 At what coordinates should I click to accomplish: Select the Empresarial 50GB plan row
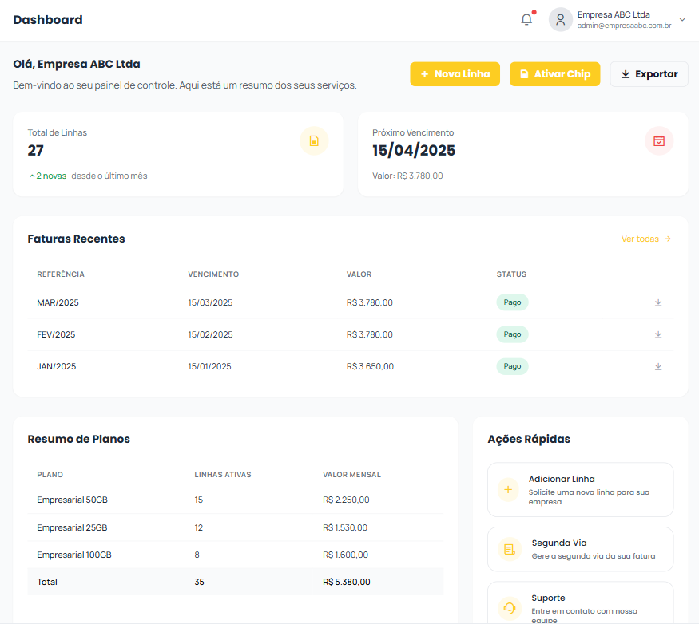coord(235,500)
